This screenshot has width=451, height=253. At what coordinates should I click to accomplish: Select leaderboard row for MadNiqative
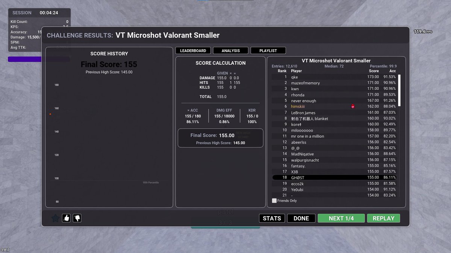[x=334, y=154]
